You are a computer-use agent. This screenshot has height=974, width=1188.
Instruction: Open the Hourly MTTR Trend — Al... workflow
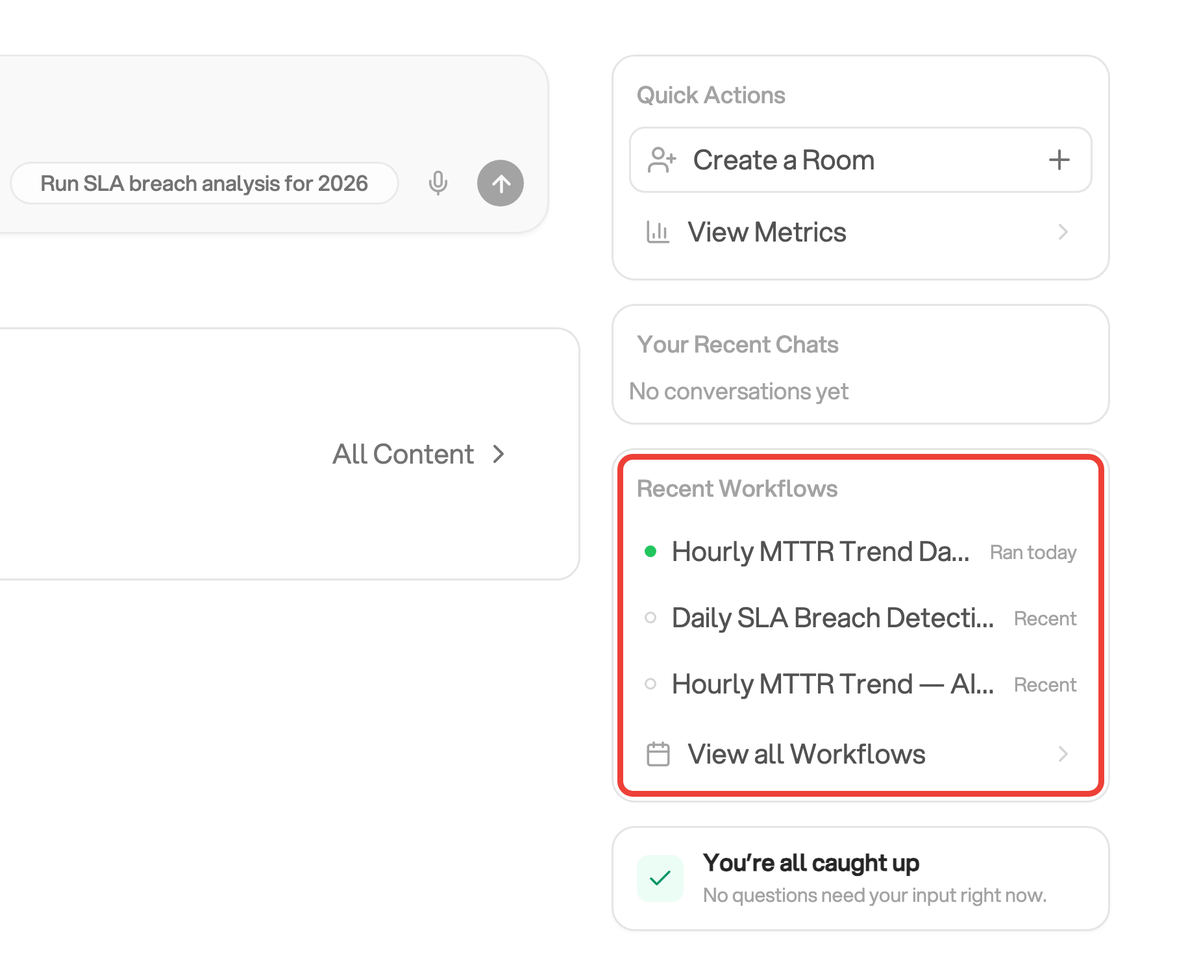pos(861,684)
